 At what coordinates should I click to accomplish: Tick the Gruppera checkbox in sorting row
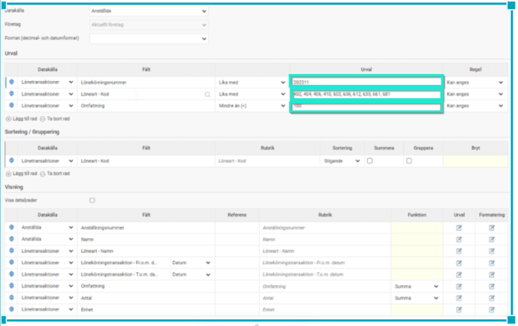(x=409, y=161)
